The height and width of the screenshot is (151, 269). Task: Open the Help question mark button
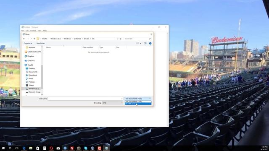(x=150, y=44)
